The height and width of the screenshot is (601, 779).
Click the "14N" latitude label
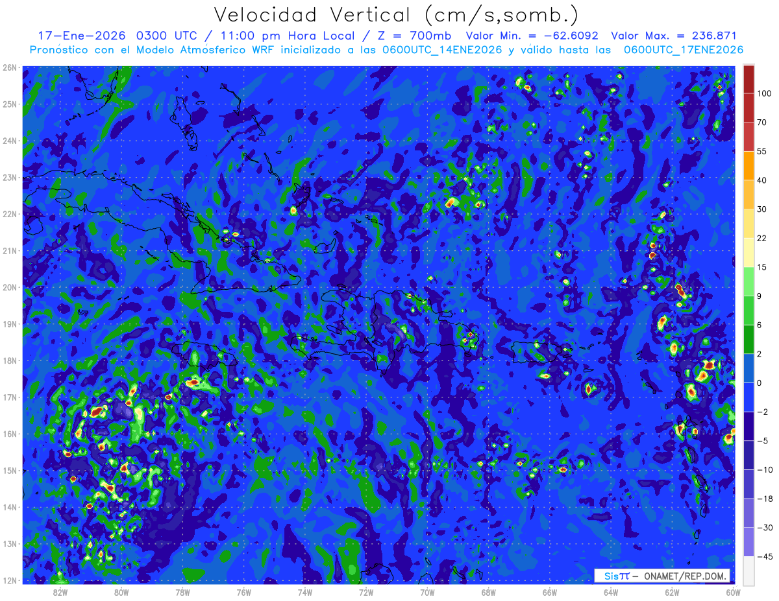[x=10, y=507]
